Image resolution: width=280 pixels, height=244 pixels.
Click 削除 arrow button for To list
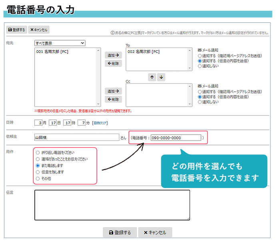tap(113, 64)
